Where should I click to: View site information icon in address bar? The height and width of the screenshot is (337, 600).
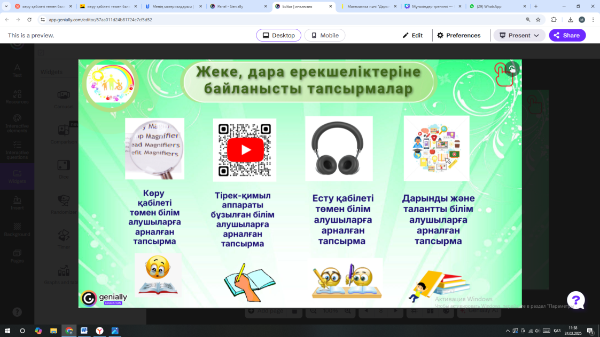[x=42, y=20]
